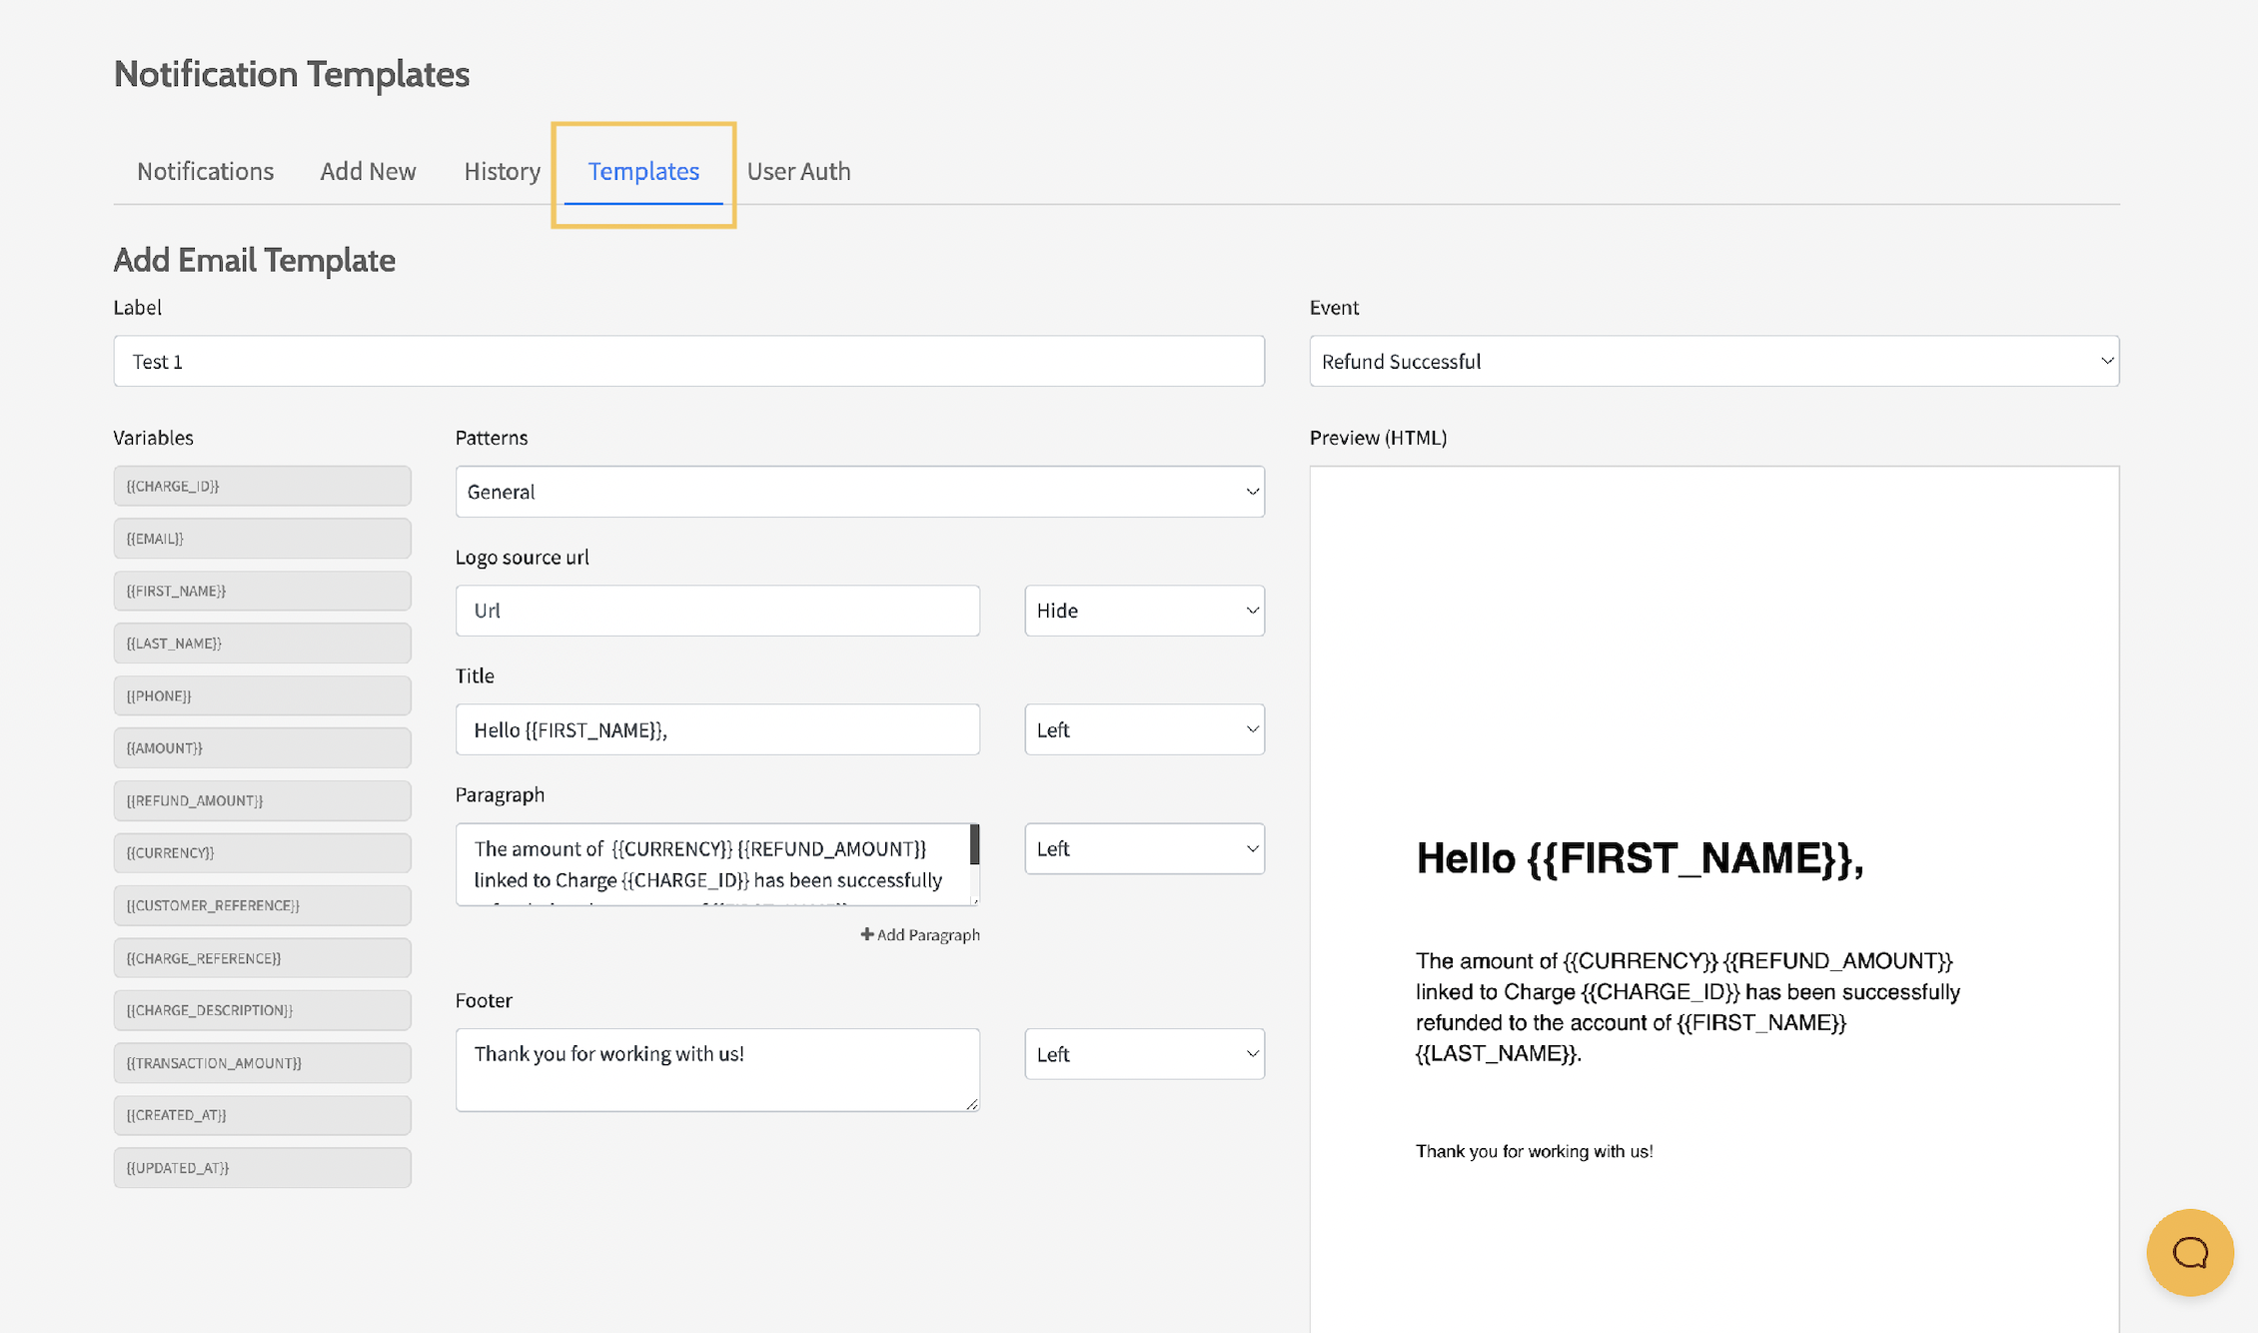Open the Title alignment dropdown

1144,729
